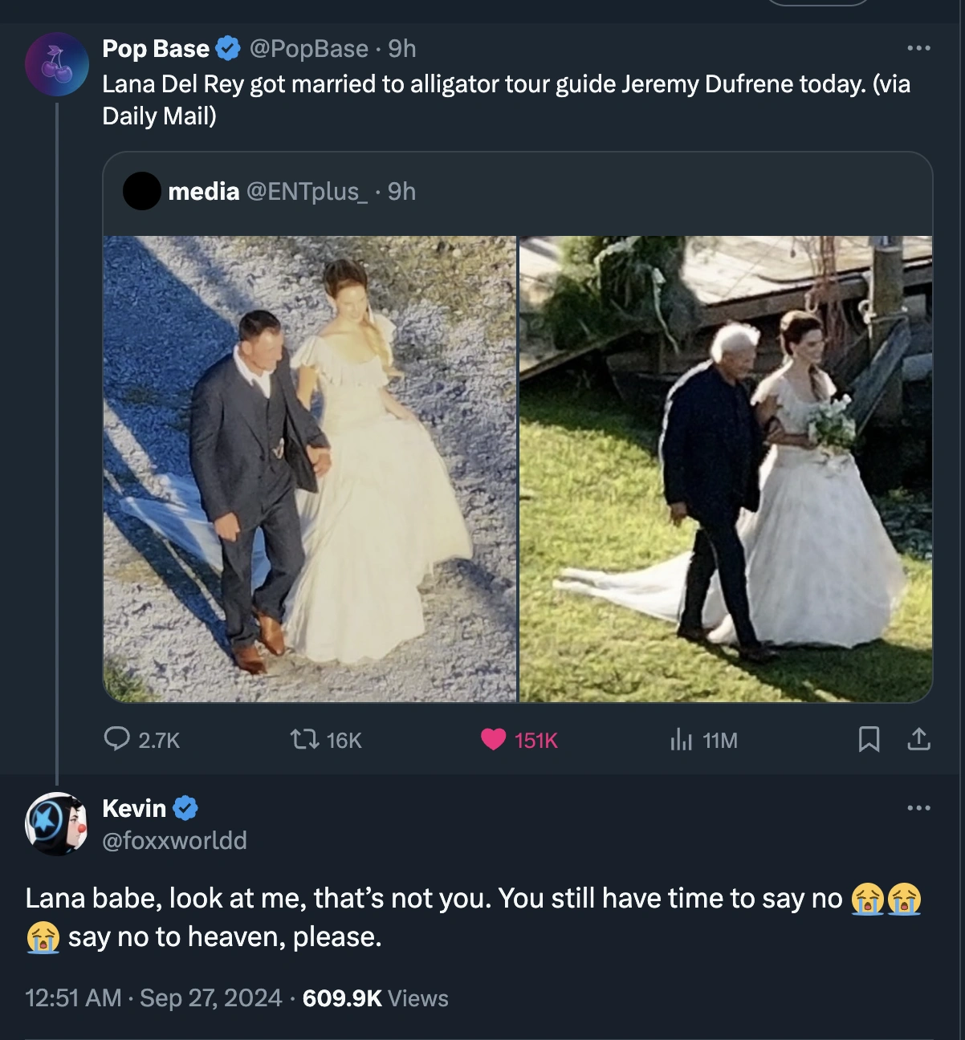Open Kevin's tweet more options menu
The width and height of the screenshot is (965, 1040).
click(918, 808)
